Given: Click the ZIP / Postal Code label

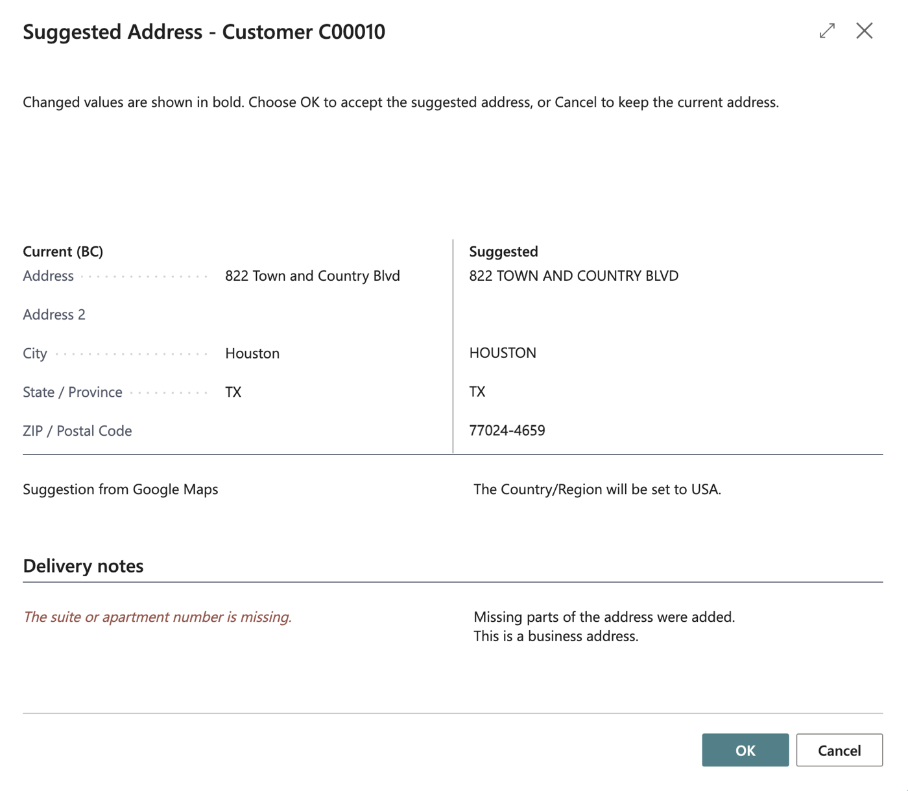Looking at the screenshot, I should (77, 431).
